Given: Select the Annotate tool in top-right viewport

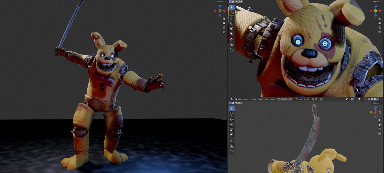Looking at the screenshot, I should (232, 39).
